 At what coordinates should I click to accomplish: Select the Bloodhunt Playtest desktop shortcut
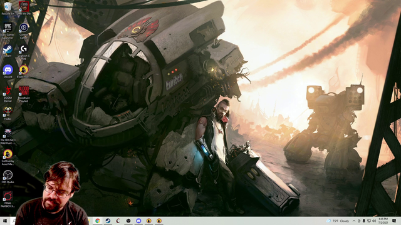coord(24,94)
